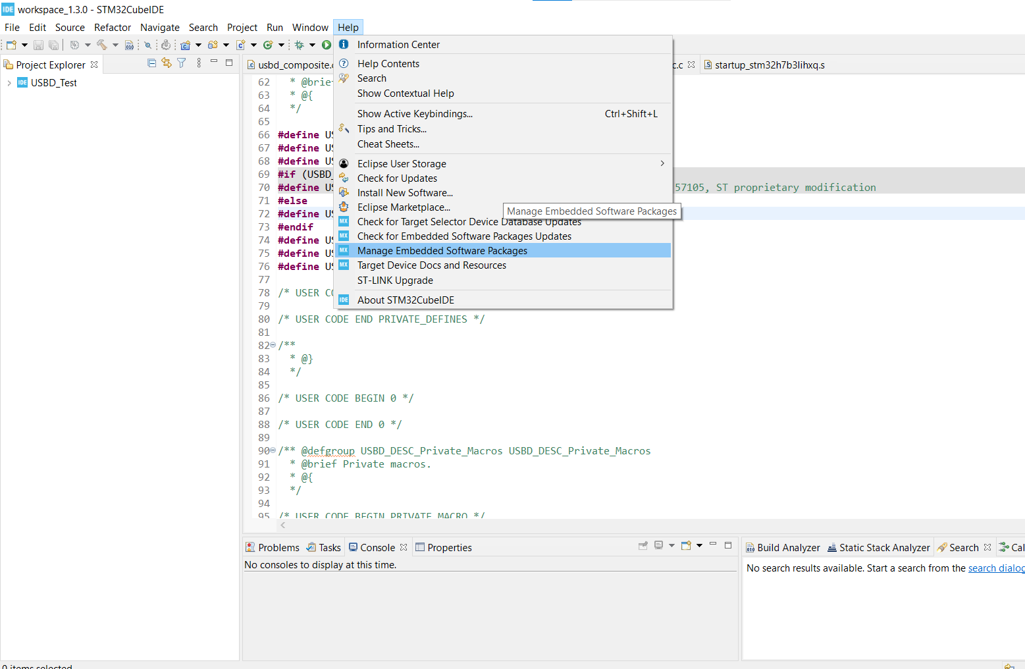The width and height of the screenshot is (1025, 669).
Task: Choose ST-LINK Upgrade entry
Action: [x=504, y=281]
